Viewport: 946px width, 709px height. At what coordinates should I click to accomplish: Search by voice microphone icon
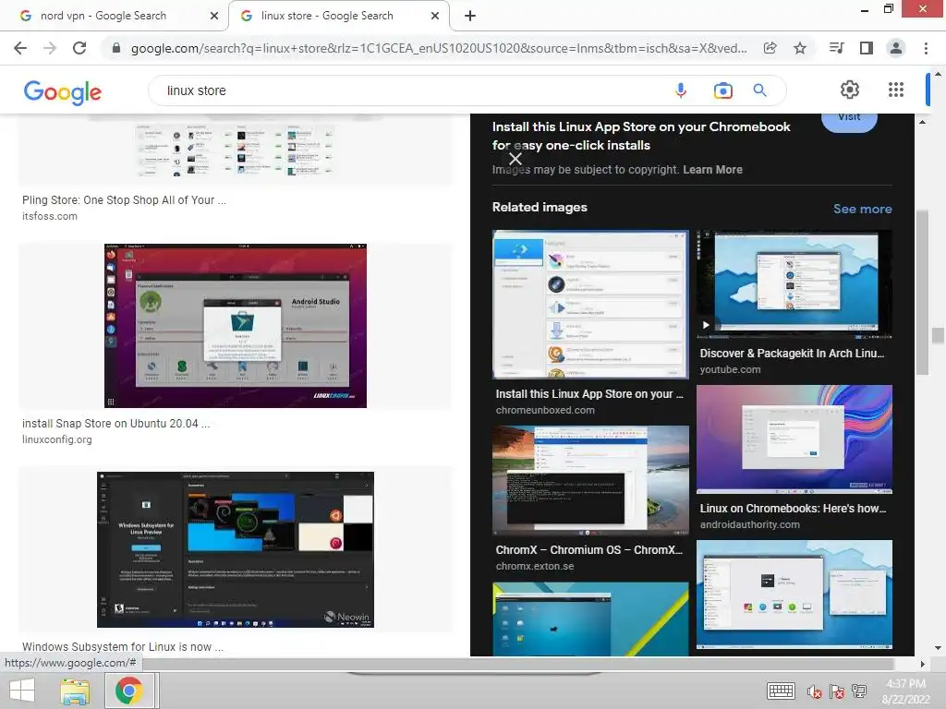(x=681, y=90)
